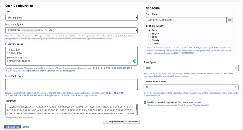Click the Scan Speed field showing 1000

click(191, 68)
